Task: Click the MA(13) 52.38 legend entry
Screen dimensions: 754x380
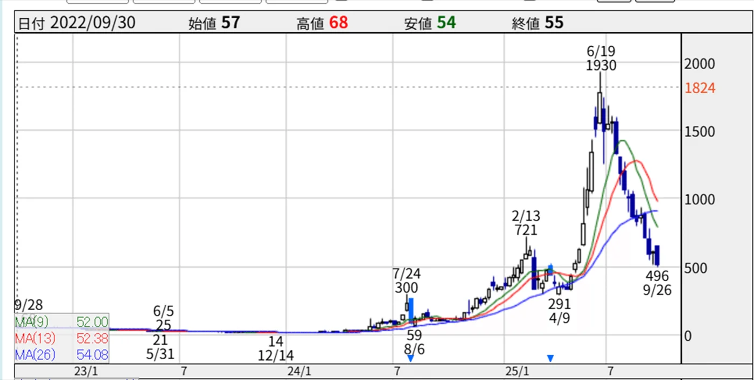Action: [61, 338]
